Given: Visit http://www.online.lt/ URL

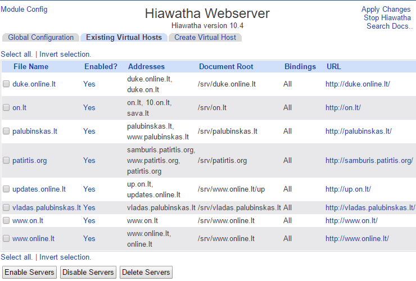Looking at the screenshot, I should coord(357,238).
